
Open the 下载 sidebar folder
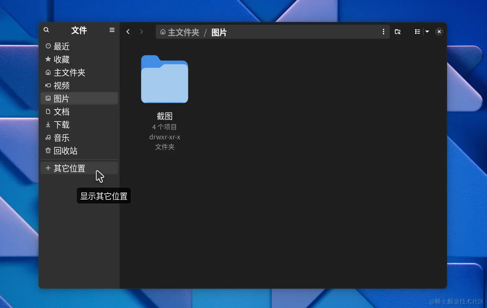79,125
